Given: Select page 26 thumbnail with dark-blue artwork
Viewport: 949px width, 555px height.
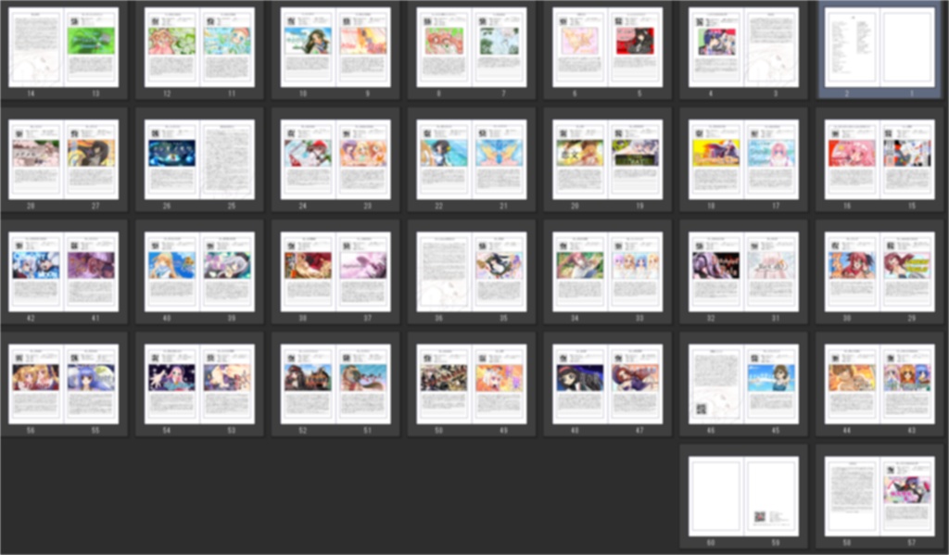Looking at the screenshot, I should pyautogui.click(x=171, y=159).
